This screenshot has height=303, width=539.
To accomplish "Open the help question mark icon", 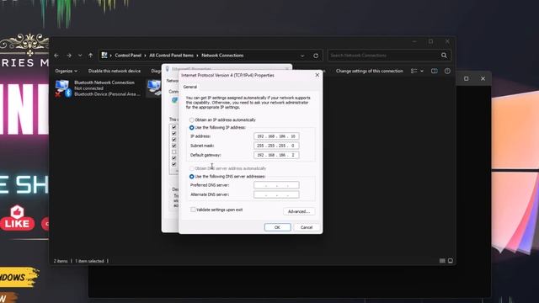I will click(x=447, y=71).
